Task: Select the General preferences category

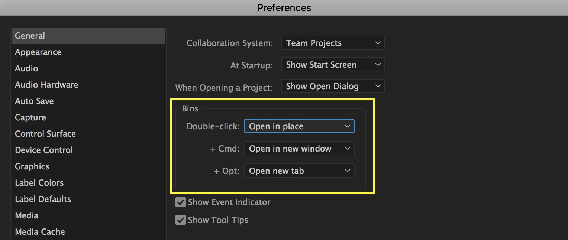Action: pos(88,36)
